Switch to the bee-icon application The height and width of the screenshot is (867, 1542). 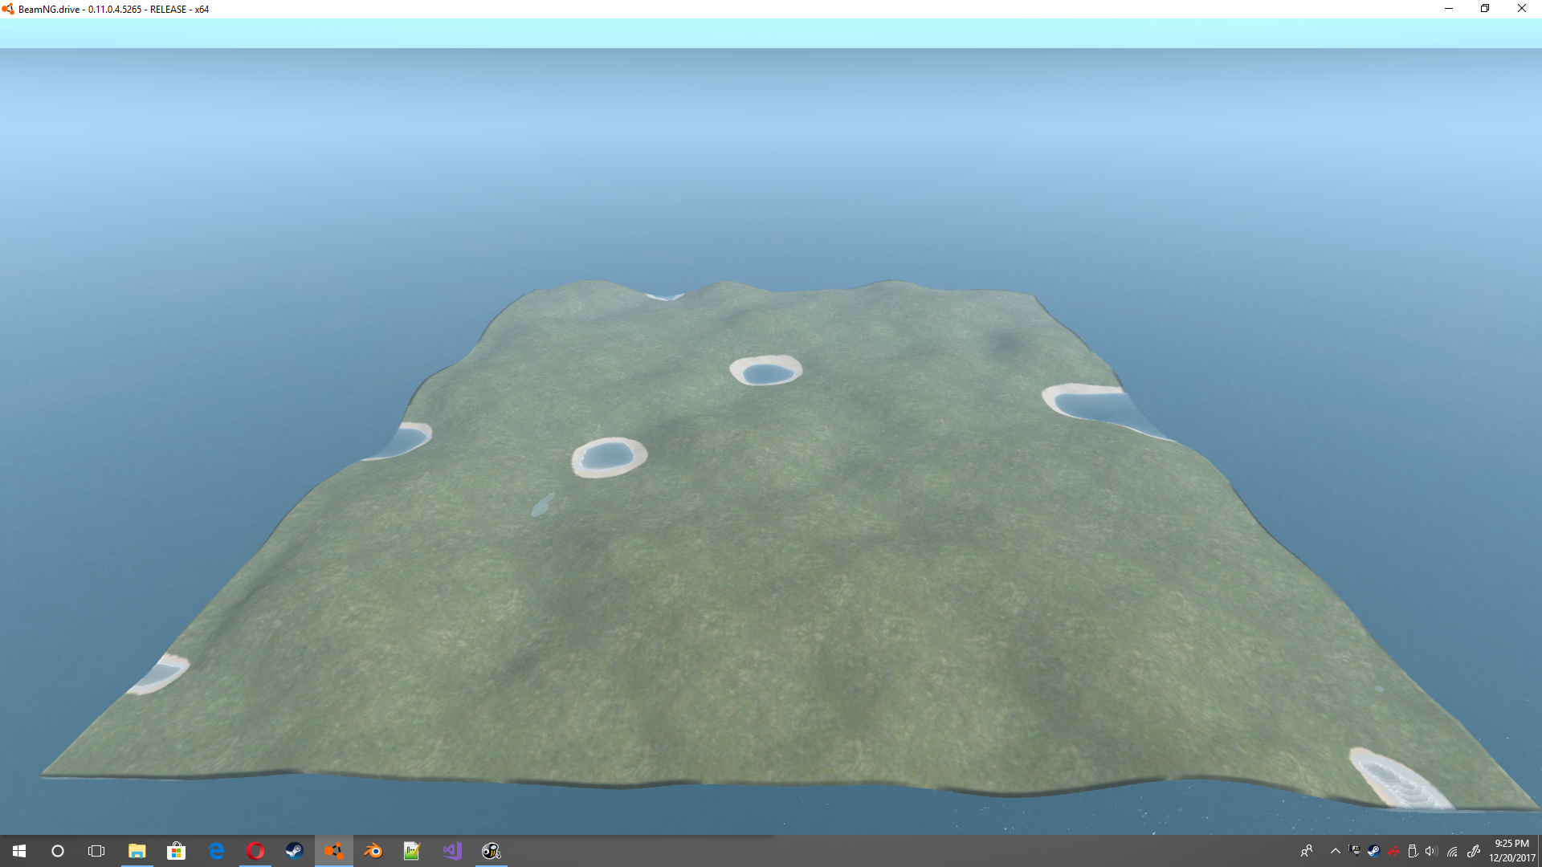pos(492,851)
